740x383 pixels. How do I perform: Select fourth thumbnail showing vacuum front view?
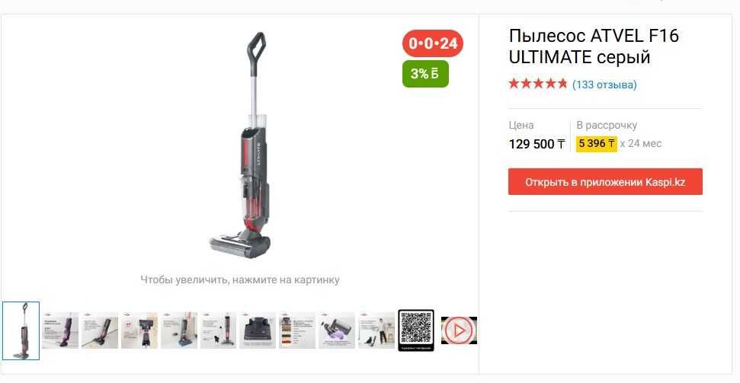click(139, 330)
